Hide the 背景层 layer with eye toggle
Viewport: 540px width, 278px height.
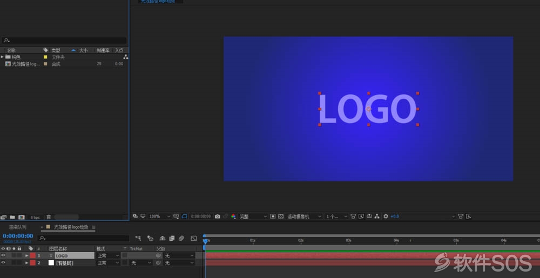3,262
